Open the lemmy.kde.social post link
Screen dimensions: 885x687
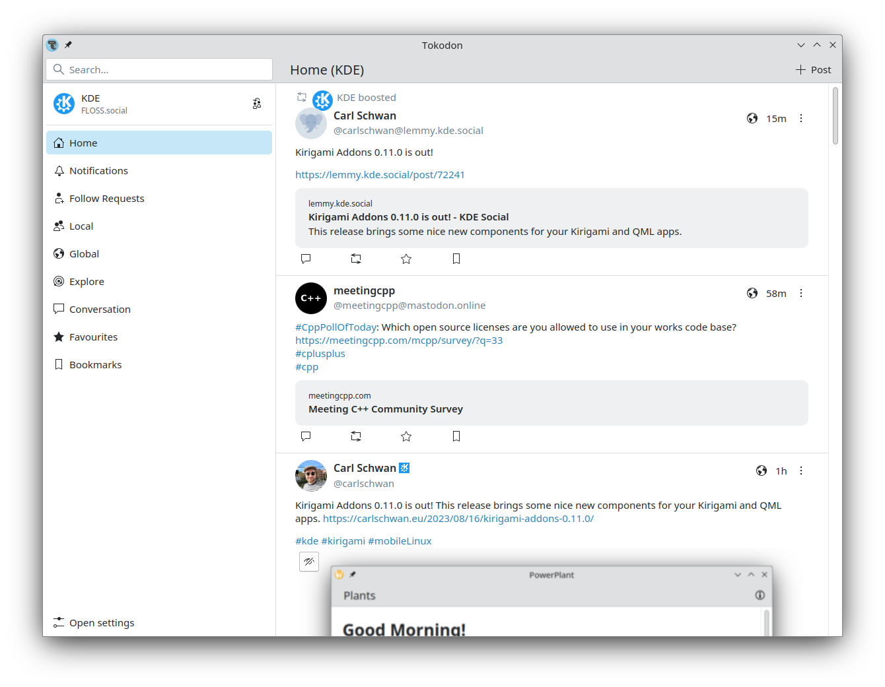[x=380, y=175]
